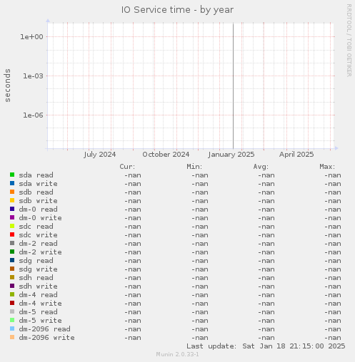
Task: Click the Last update timestamp text
Action: 266,346
